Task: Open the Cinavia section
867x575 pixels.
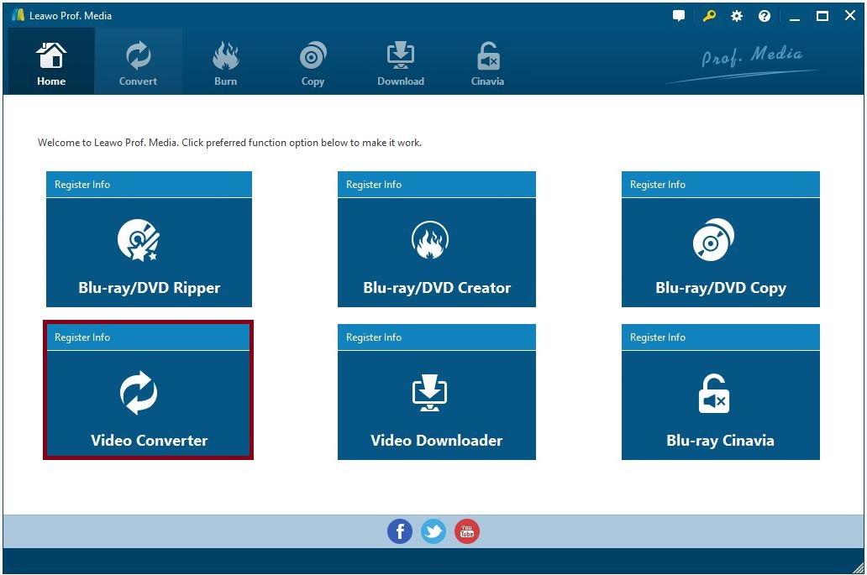Action: [486, 61]
